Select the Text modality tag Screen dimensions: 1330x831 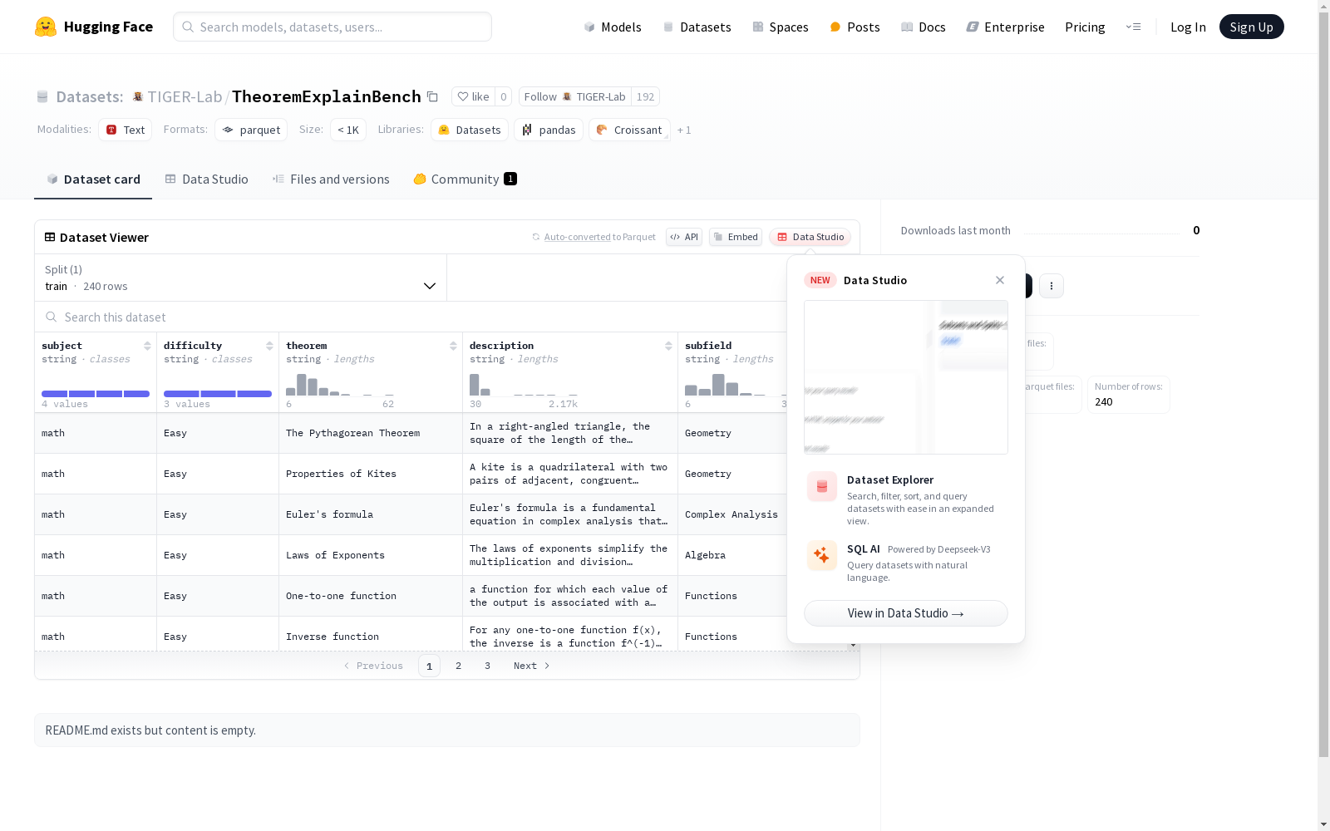126,130
